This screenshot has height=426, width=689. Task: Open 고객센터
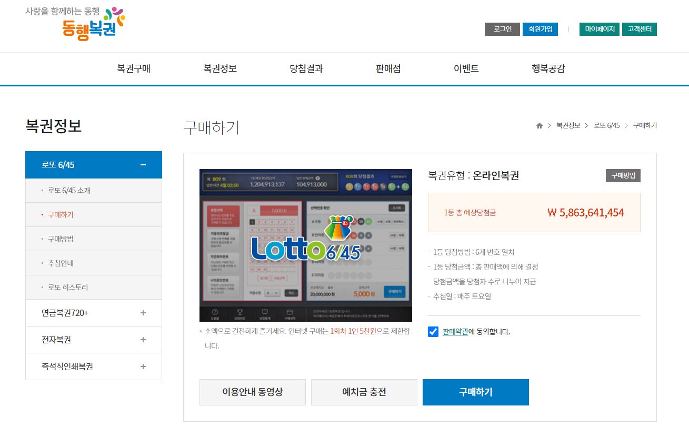point(640,29)
